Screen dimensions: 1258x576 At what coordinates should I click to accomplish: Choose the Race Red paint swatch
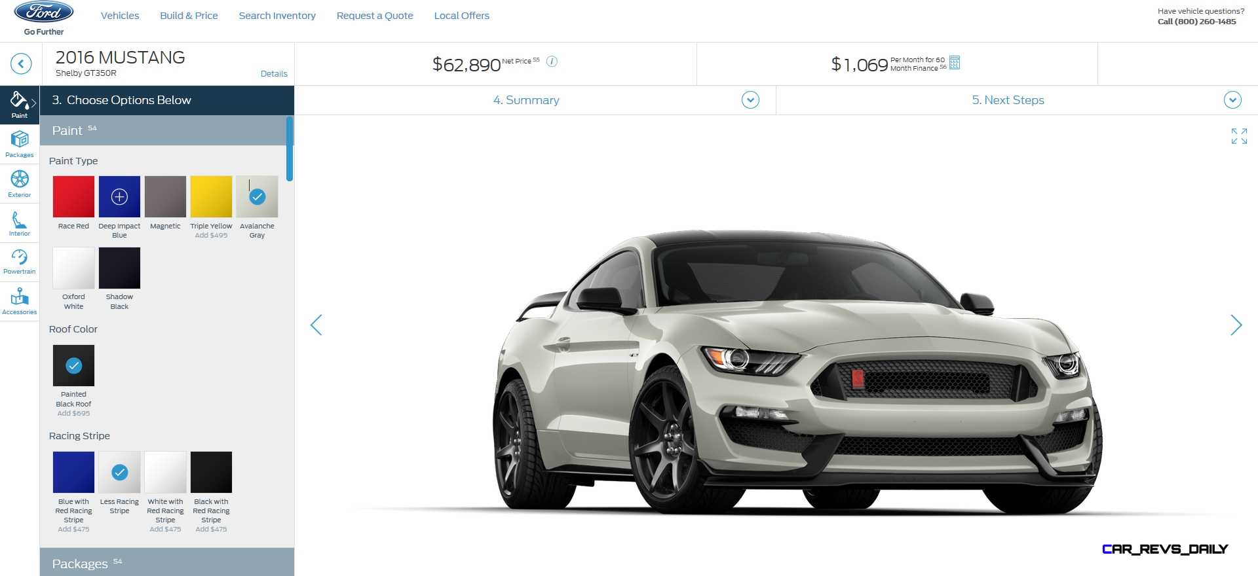coord(73,196)
